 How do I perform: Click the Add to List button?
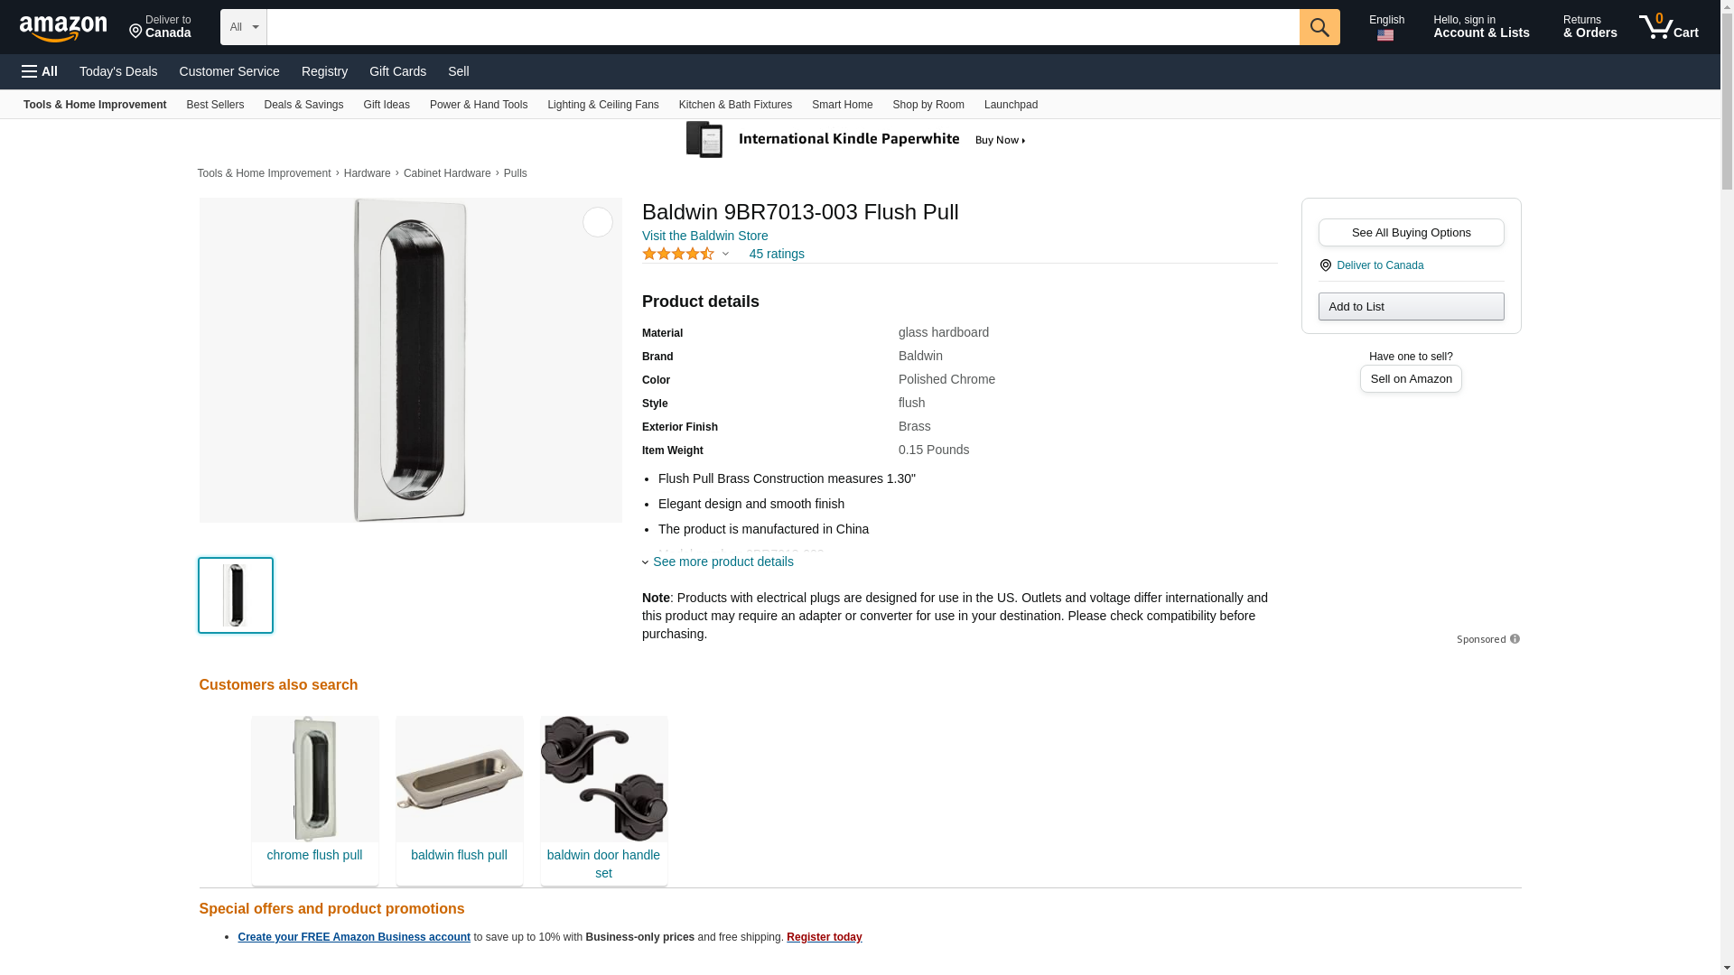tap(1411, 307)
